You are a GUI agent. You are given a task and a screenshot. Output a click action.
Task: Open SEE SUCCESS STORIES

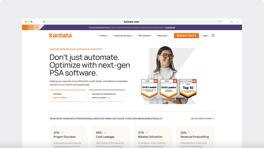click(x=202, y=118)
